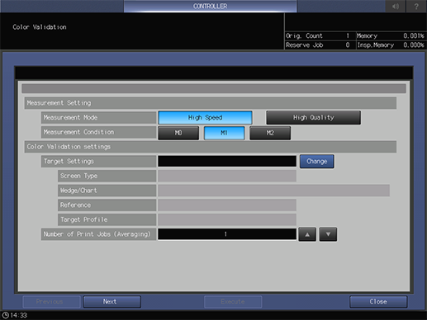Choose M0 measurement condition
The height and width of the screenshot is (320, 427).
click(x=178, y=133)
